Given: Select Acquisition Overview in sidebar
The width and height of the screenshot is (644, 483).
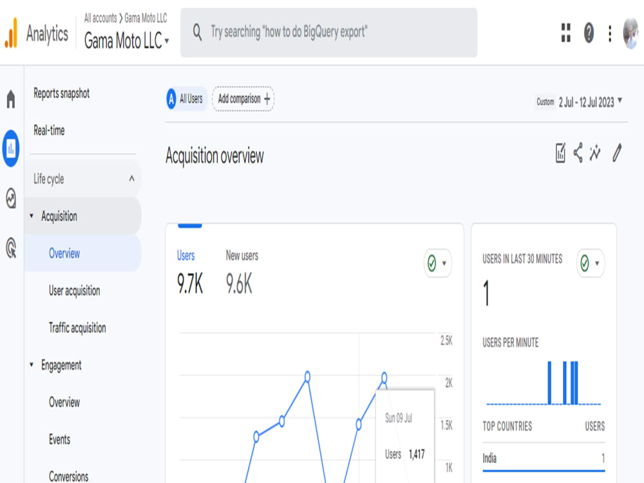Looking at the screenshot, I should pyautogui.click(x=82, y=253).
